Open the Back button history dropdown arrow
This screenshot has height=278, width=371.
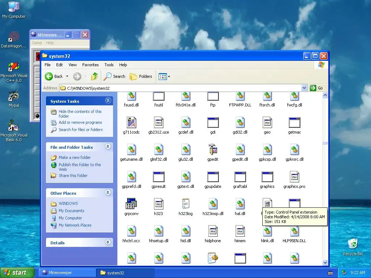[67, 76]
